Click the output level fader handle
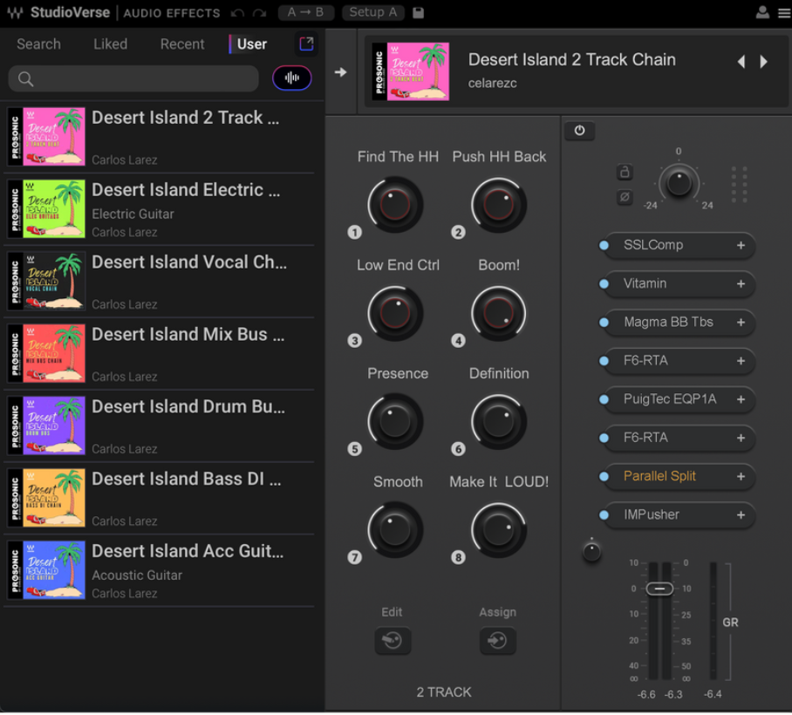The image size is (792, 715). click(x=660, y=589)
